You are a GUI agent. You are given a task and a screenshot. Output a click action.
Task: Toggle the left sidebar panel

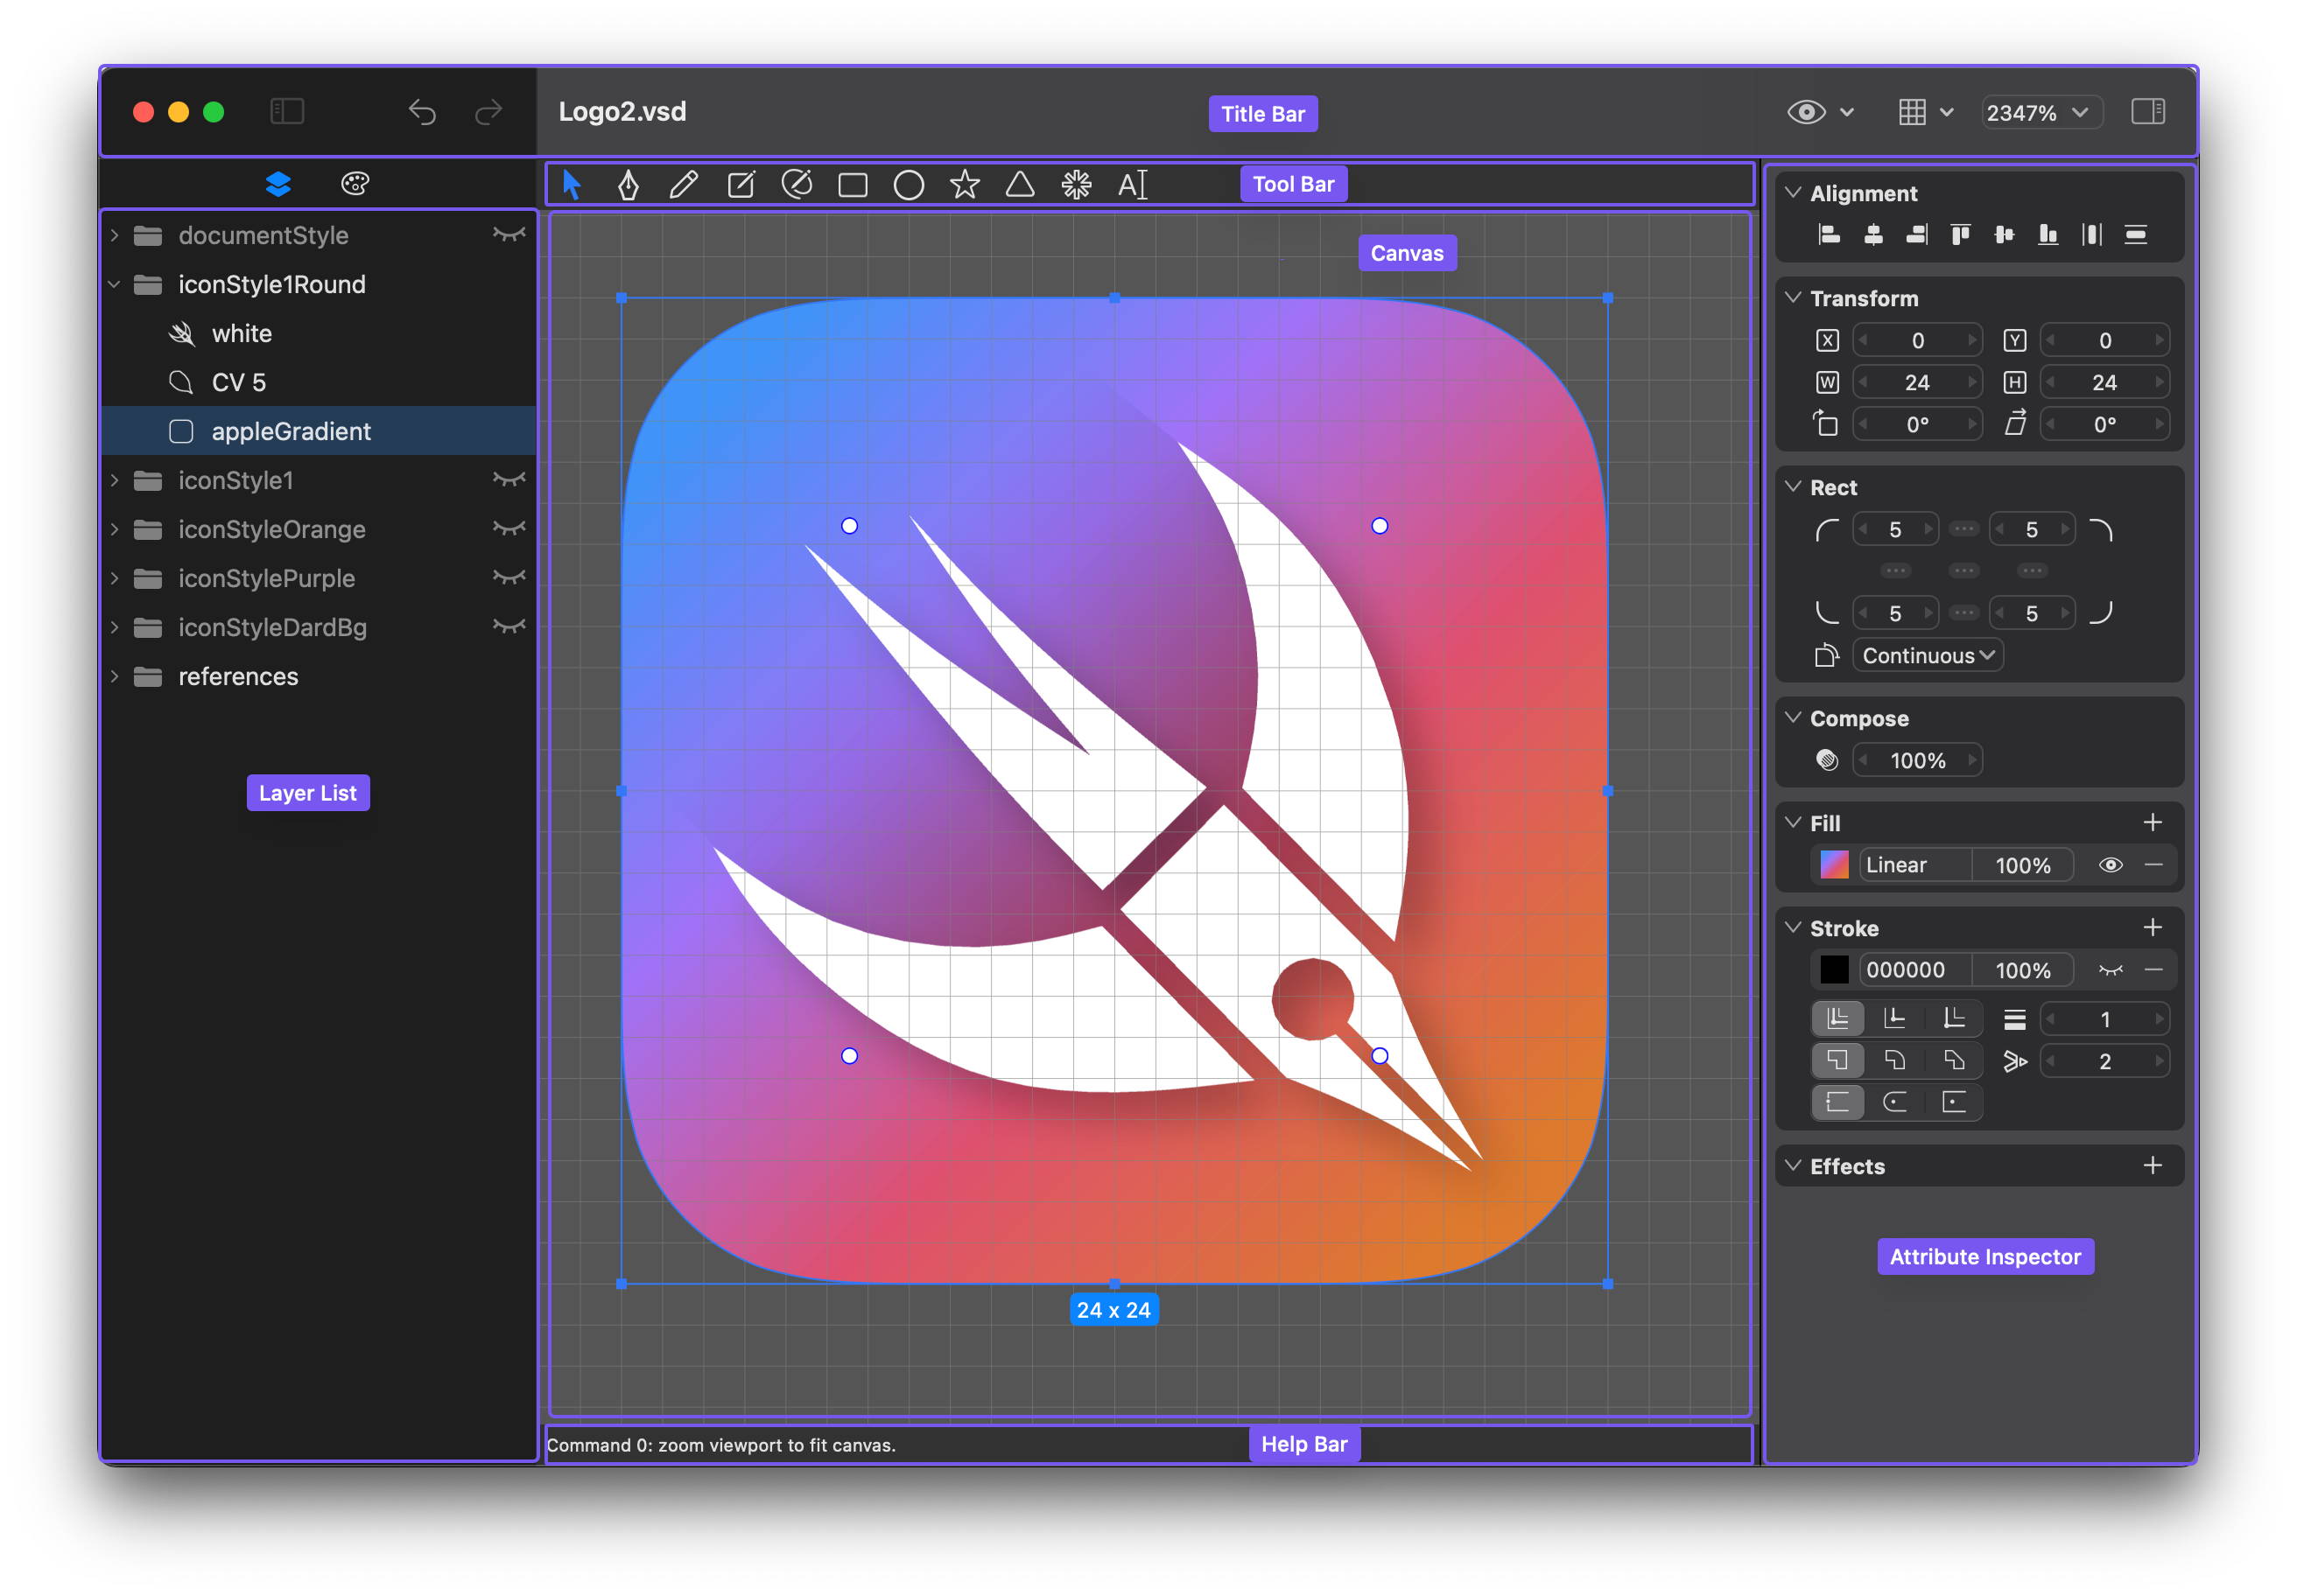pyautogui.click(x=287, y=112)
